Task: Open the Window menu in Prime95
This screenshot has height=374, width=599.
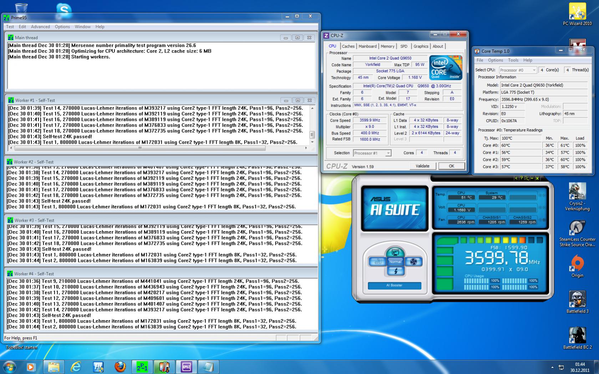Action: tap(83, 27)
